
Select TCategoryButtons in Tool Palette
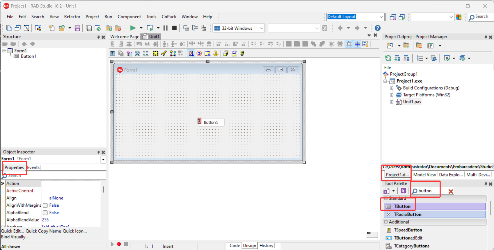(x=411, y=246)
